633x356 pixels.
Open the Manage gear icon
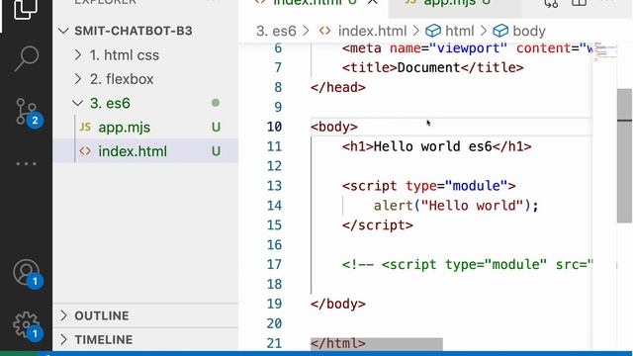pyautogui.click(x=28, y=325)
